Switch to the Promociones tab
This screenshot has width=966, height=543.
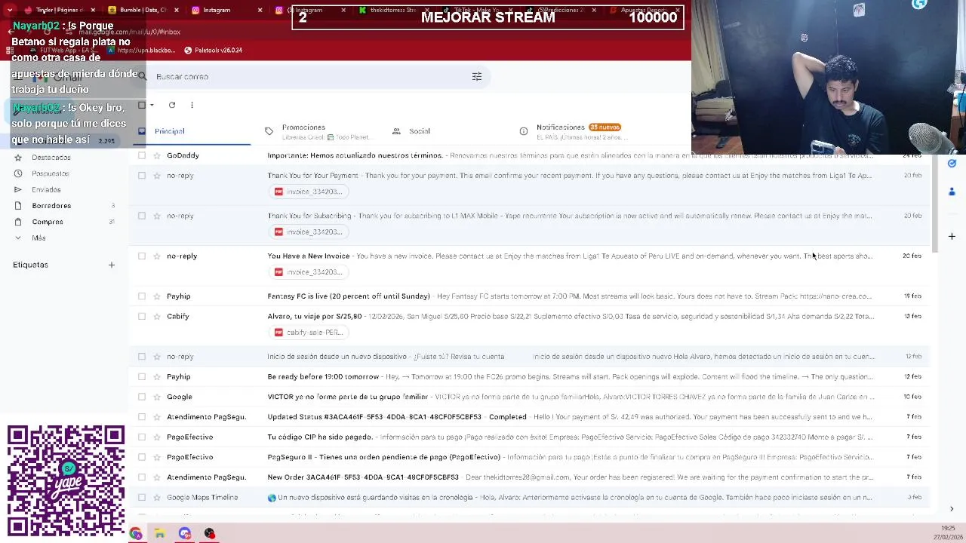[x=317, y=131]
